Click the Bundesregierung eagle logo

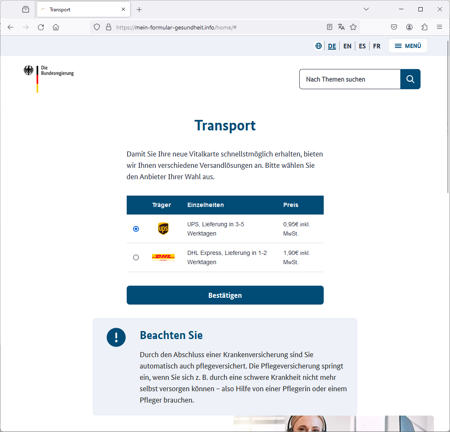[x=28, y=70]
